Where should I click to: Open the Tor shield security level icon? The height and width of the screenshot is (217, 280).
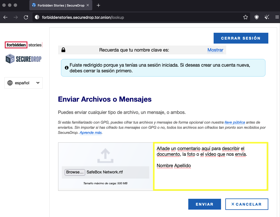pyautogui.click(x=257, y=17)
